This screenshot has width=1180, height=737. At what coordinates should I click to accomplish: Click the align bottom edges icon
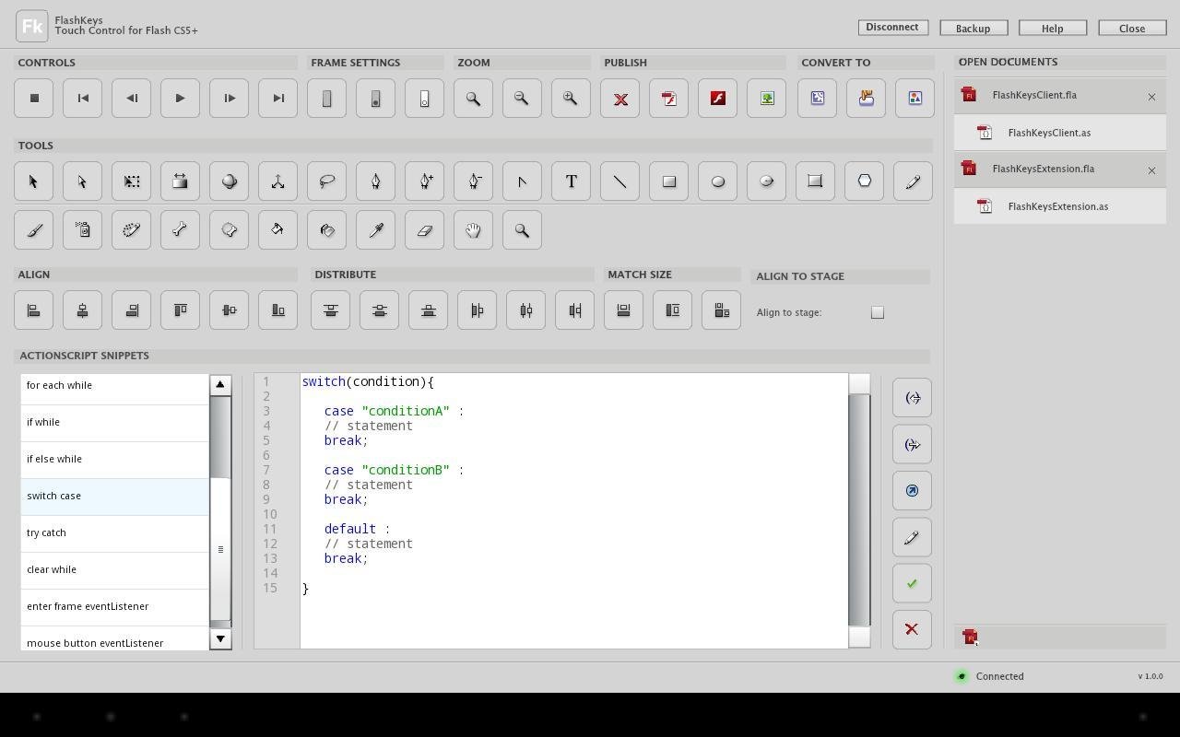click(278, 310)
